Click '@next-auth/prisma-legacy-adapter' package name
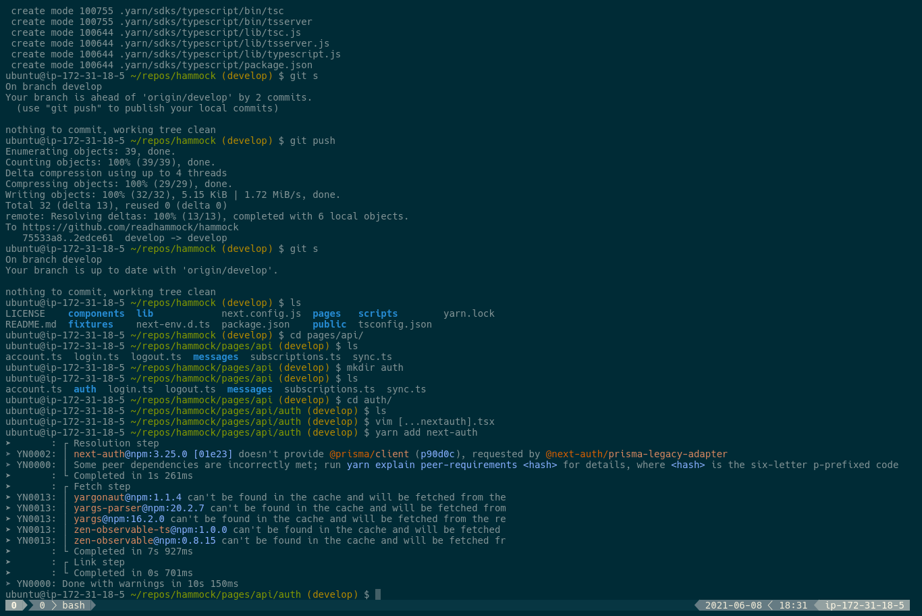The width and height of the screenshot is (922, 616). tap(636, 454)
